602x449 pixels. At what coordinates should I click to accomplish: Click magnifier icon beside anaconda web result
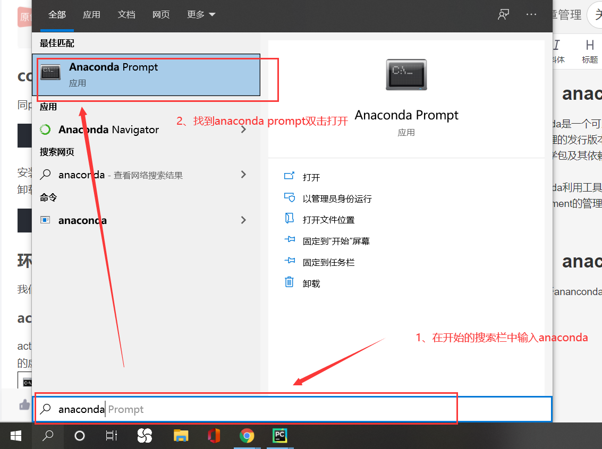[45, 175]
